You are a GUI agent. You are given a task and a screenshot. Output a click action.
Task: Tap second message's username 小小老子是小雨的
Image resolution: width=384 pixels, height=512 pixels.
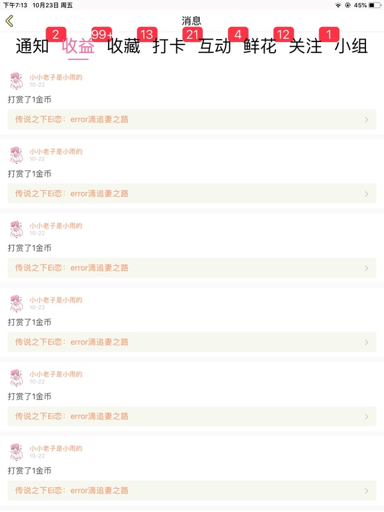pyautogui.click(x=56, y=151)
